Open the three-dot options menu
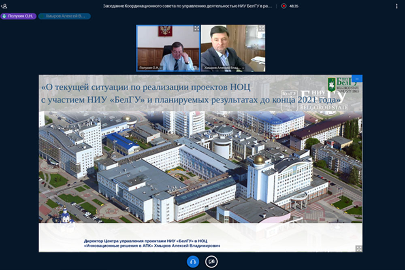The width and height of the screenshot is (405, 270). [396, 6]
